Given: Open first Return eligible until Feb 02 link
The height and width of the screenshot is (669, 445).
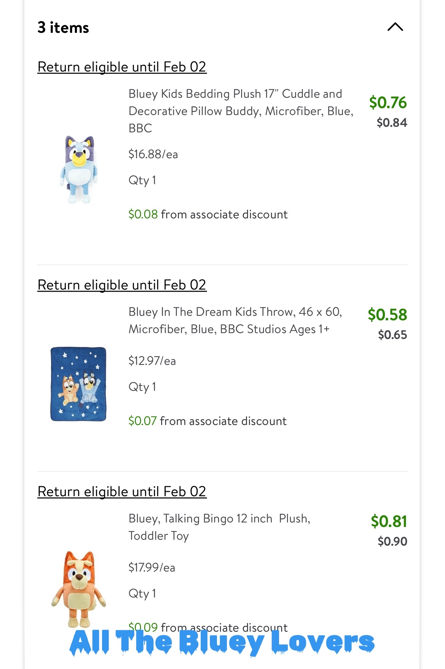Looking at the screenshot, I should (122, 67).
